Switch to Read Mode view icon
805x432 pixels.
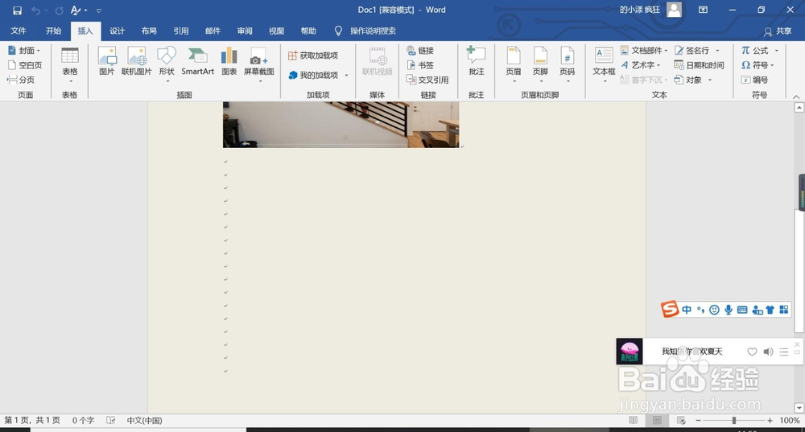(x=634, y=420)
